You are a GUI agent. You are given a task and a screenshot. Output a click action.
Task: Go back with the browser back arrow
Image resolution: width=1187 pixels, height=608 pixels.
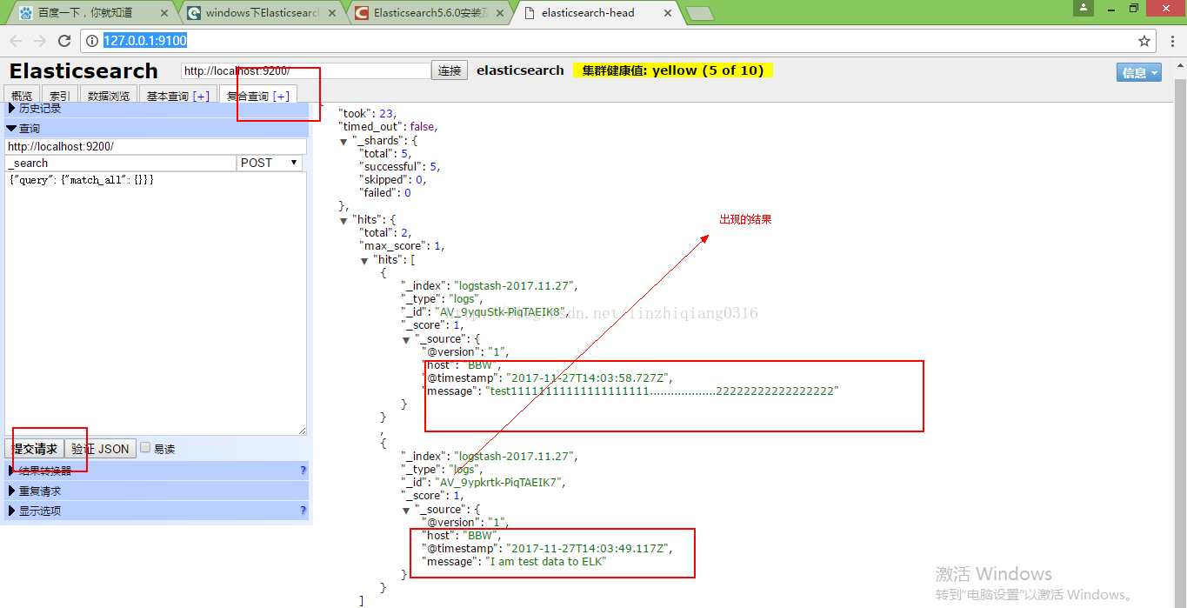click(x=16, y=41)
